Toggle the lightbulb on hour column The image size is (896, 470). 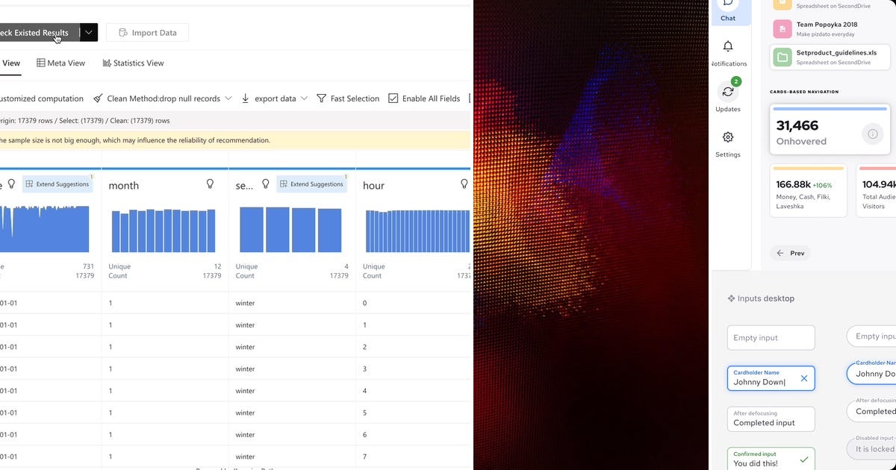pos(464,184)
